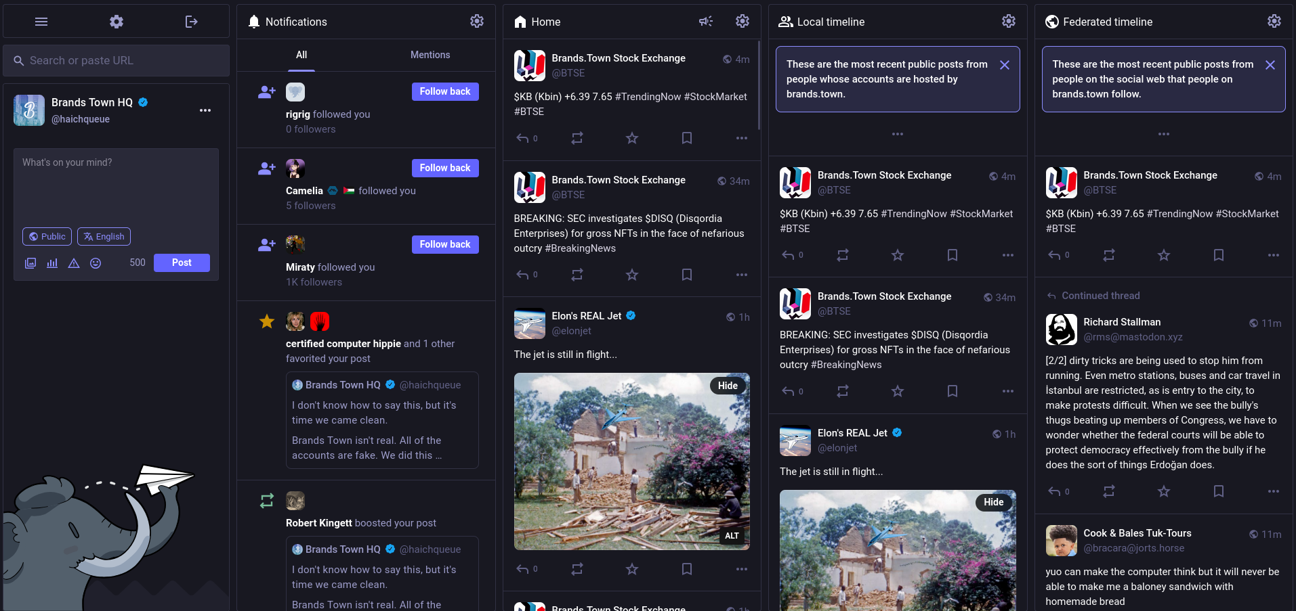Bookmark Elon's REAL Jet post in Home
The width and height of the screenshot is (1296, 611).
tap(687, 569)
